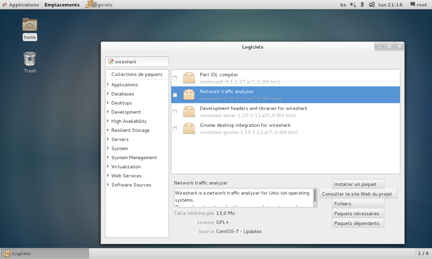432x259 pixels.
Task: Expand the Software Sources collection arrow
Action: [108, 185]
